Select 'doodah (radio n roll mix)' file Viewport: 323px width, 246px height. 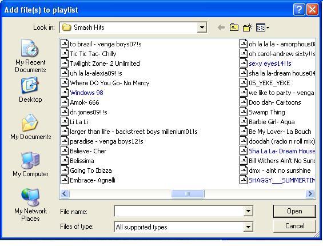click(x=277, y=141)
